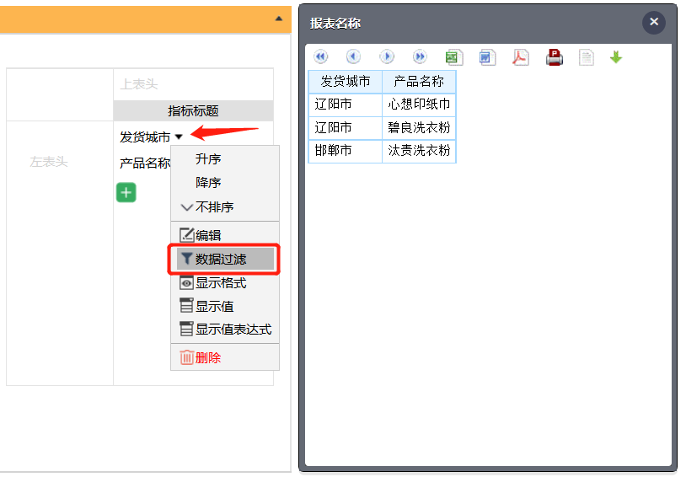Export report to Word document
This screenshot has width=686, height=477.
pos(487,57)
